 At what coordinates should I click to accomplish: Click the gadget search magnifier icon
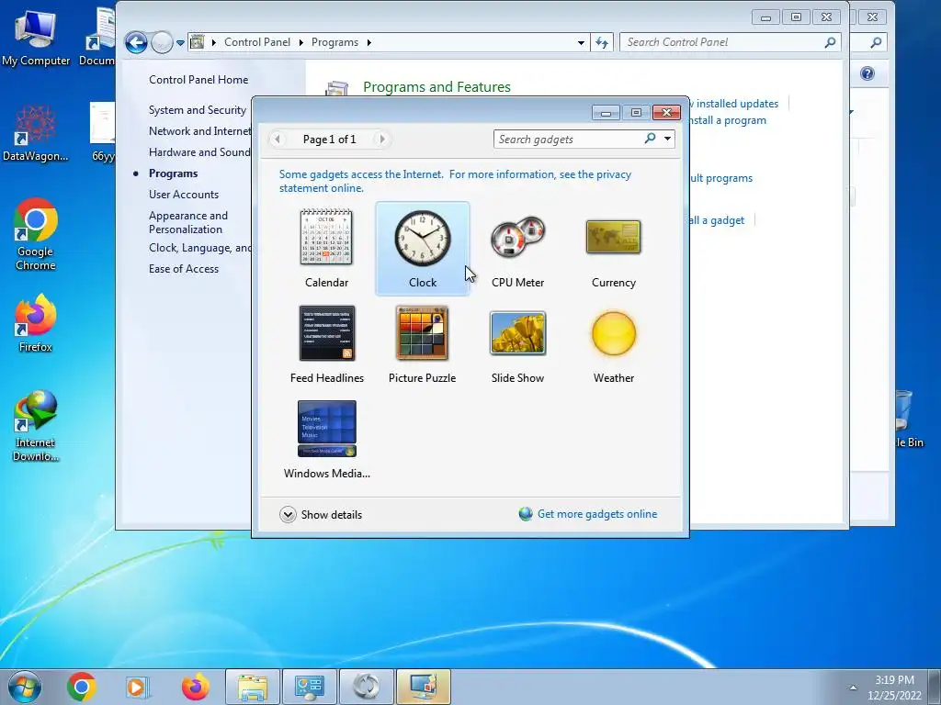(650, 139)
